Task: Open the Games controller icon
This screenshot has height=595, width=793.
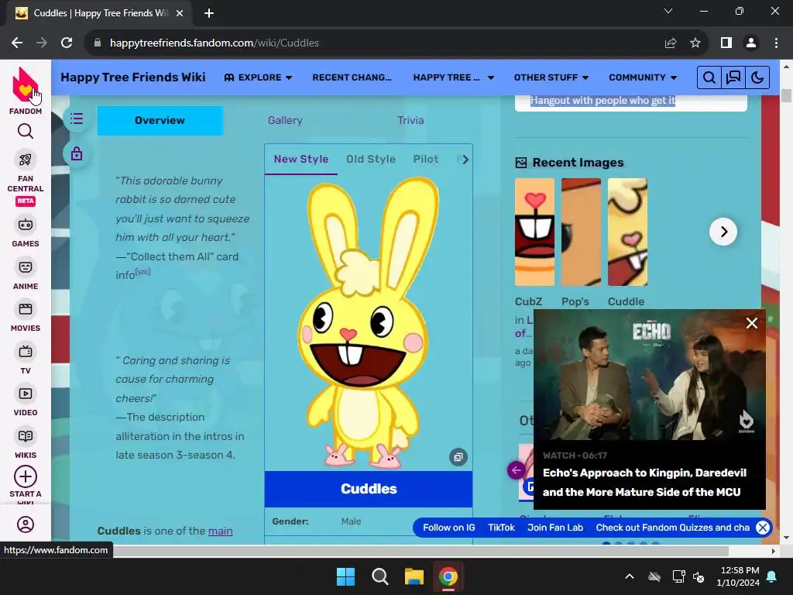Action: coord(26,225)
